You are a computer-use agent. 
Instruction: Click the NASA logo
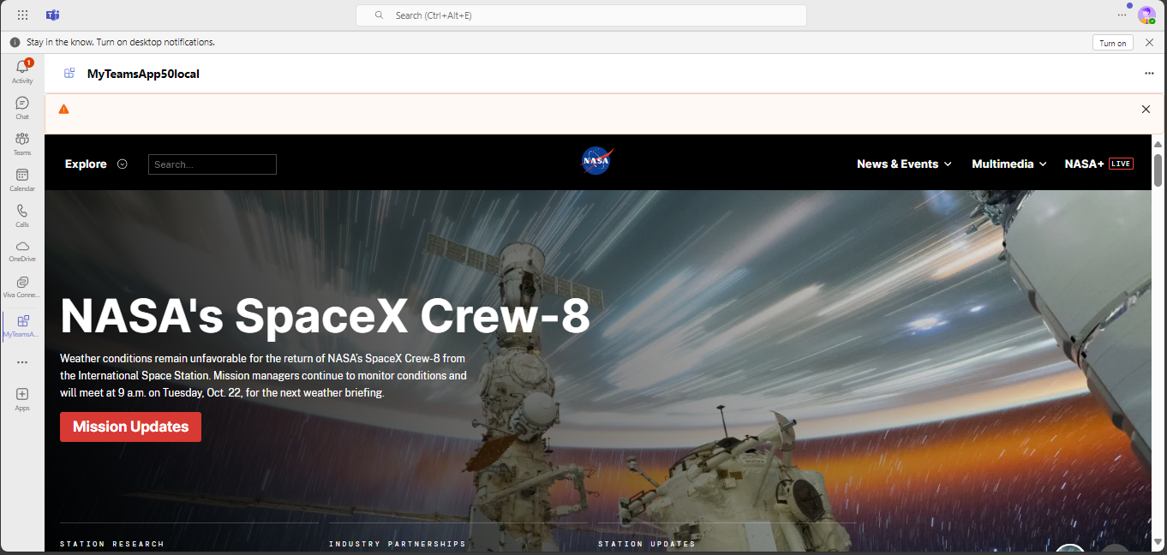tap(597, 161)
